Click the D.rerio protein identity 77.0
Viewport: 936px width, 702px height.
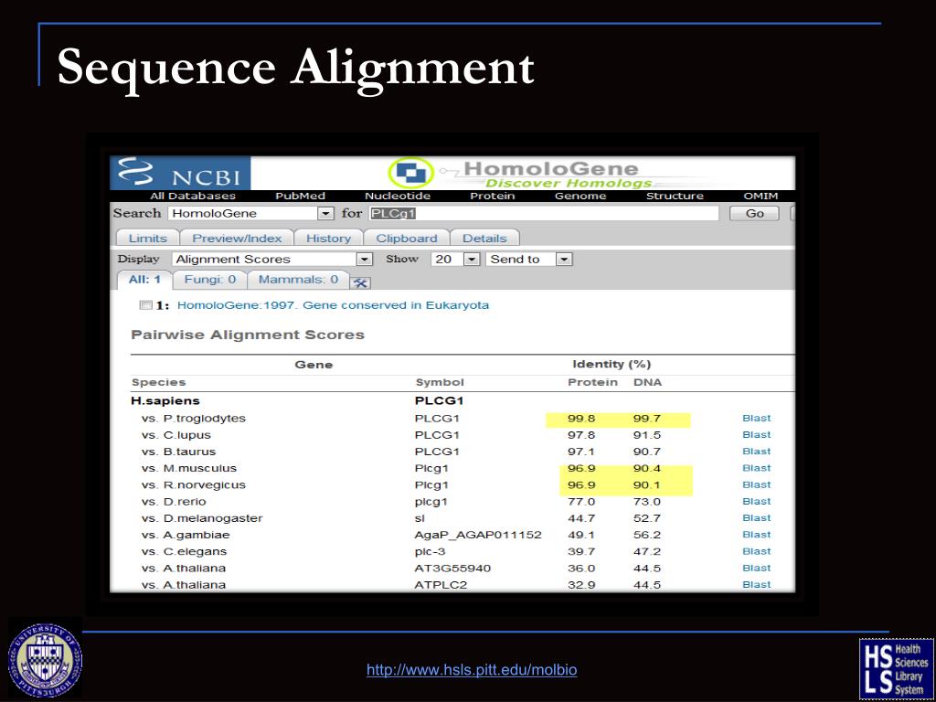[x=581, y=502]
